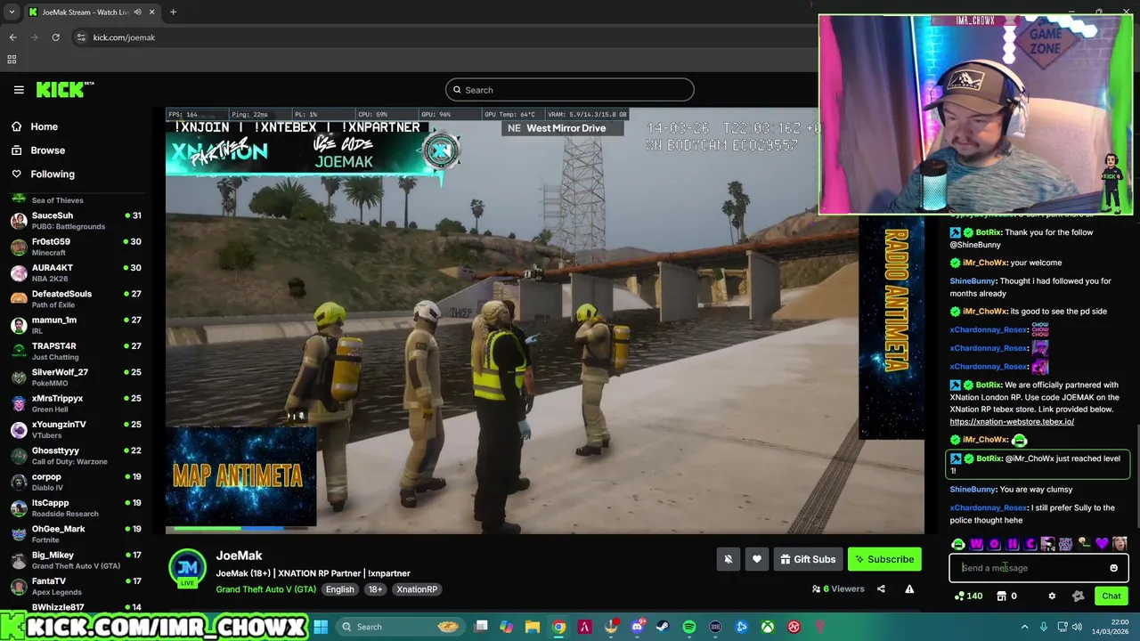Click the green Subscribe button

coord(884,559)
